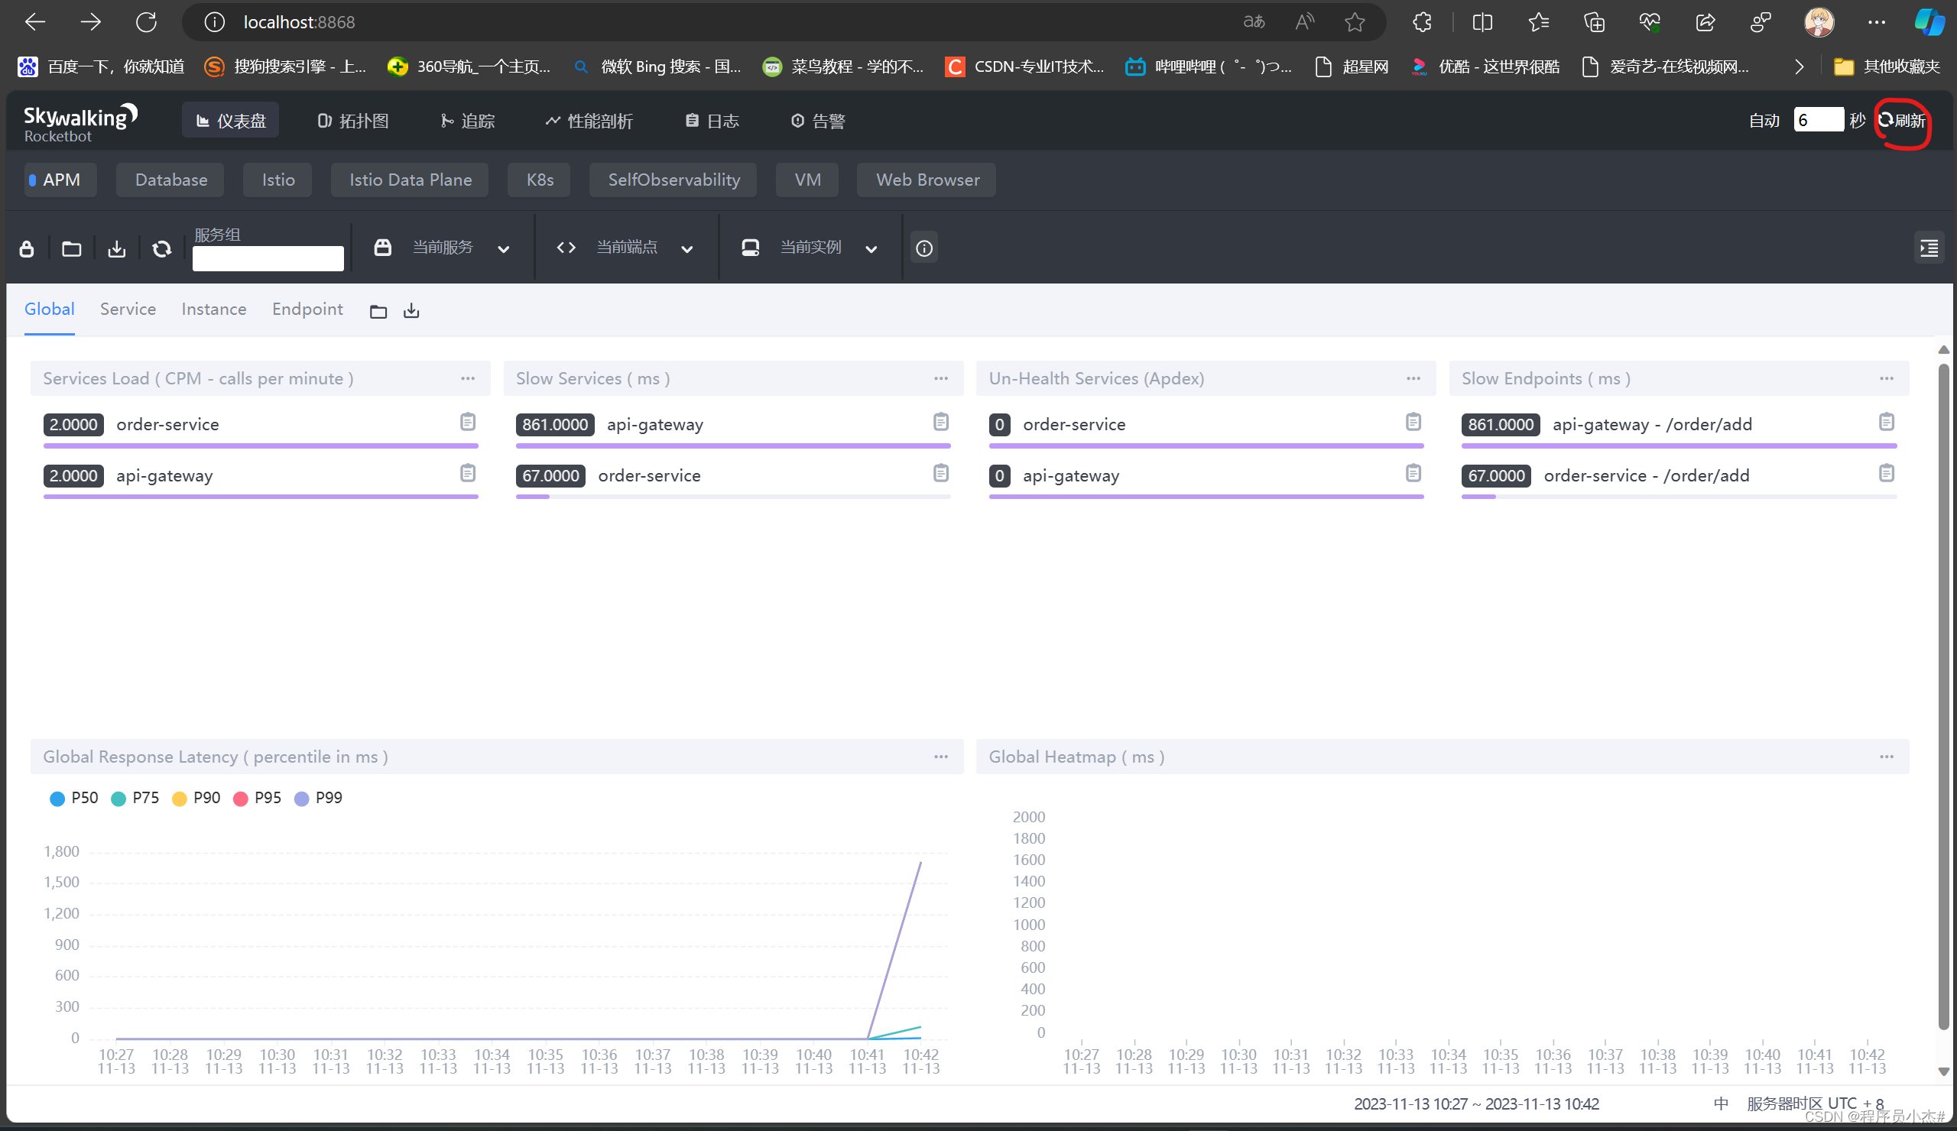Viewport: 1957px width, 1131px height.
Task: Open the 告警 alarm menu
Action: click(x=819, y=120)
